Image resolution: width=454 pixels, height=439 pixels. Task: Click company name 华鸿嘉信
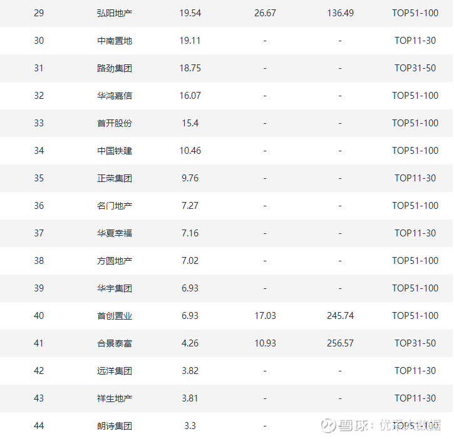(115, 96)
